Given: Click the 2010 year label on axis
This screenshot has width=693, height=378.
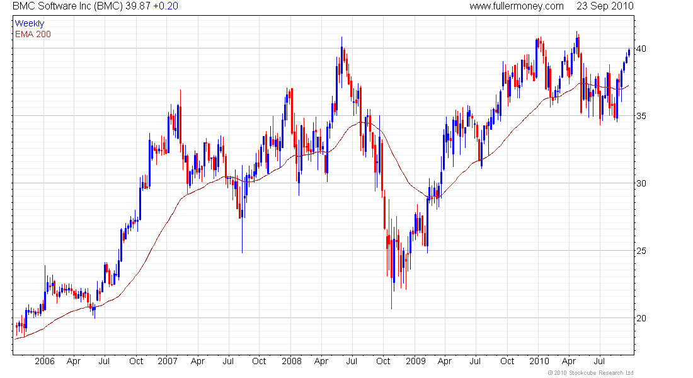Looking at the screenshot, I should 539,361.
